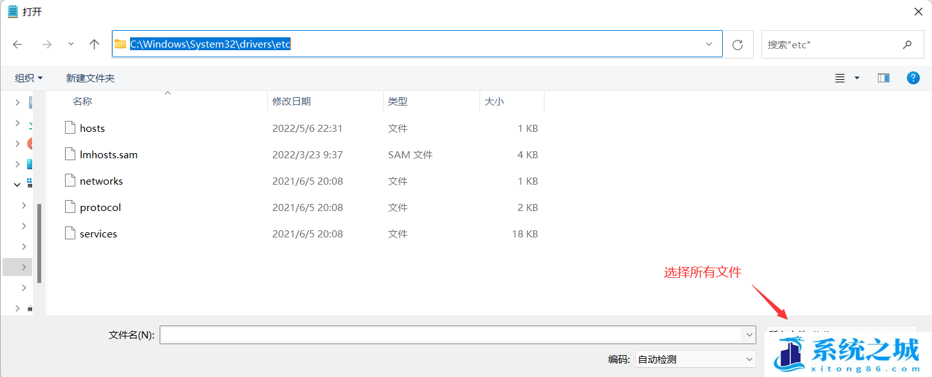Screen dimensions: 932x377
Task: Change view layout with list icon
Action: pyautogui.click(x=840, y=78)
